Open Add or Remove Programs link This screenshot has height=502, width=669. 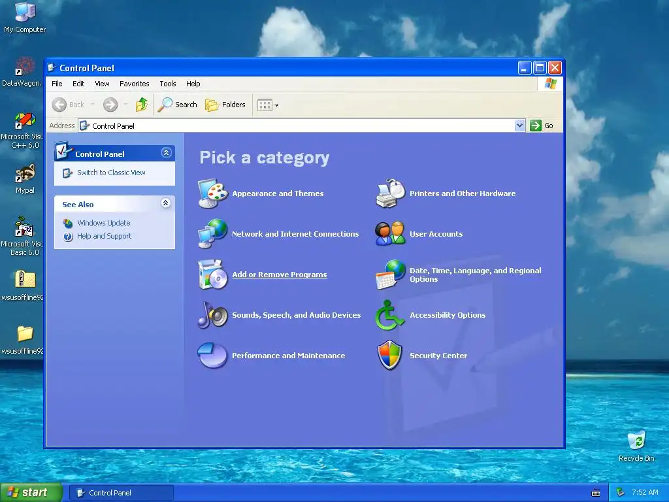[x=280, y=275]
